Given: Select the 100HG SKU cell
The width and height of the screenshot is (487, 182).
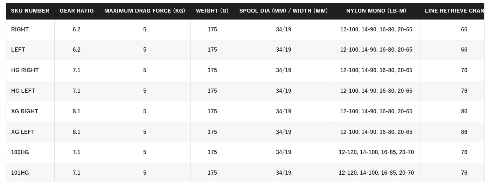Looking at the screenshot, I should tap(20, 152).
